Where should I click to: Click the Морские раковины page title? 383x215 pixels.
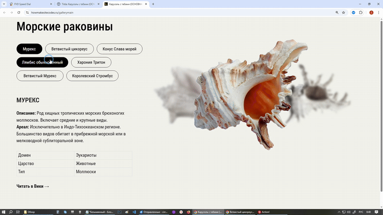65,26
